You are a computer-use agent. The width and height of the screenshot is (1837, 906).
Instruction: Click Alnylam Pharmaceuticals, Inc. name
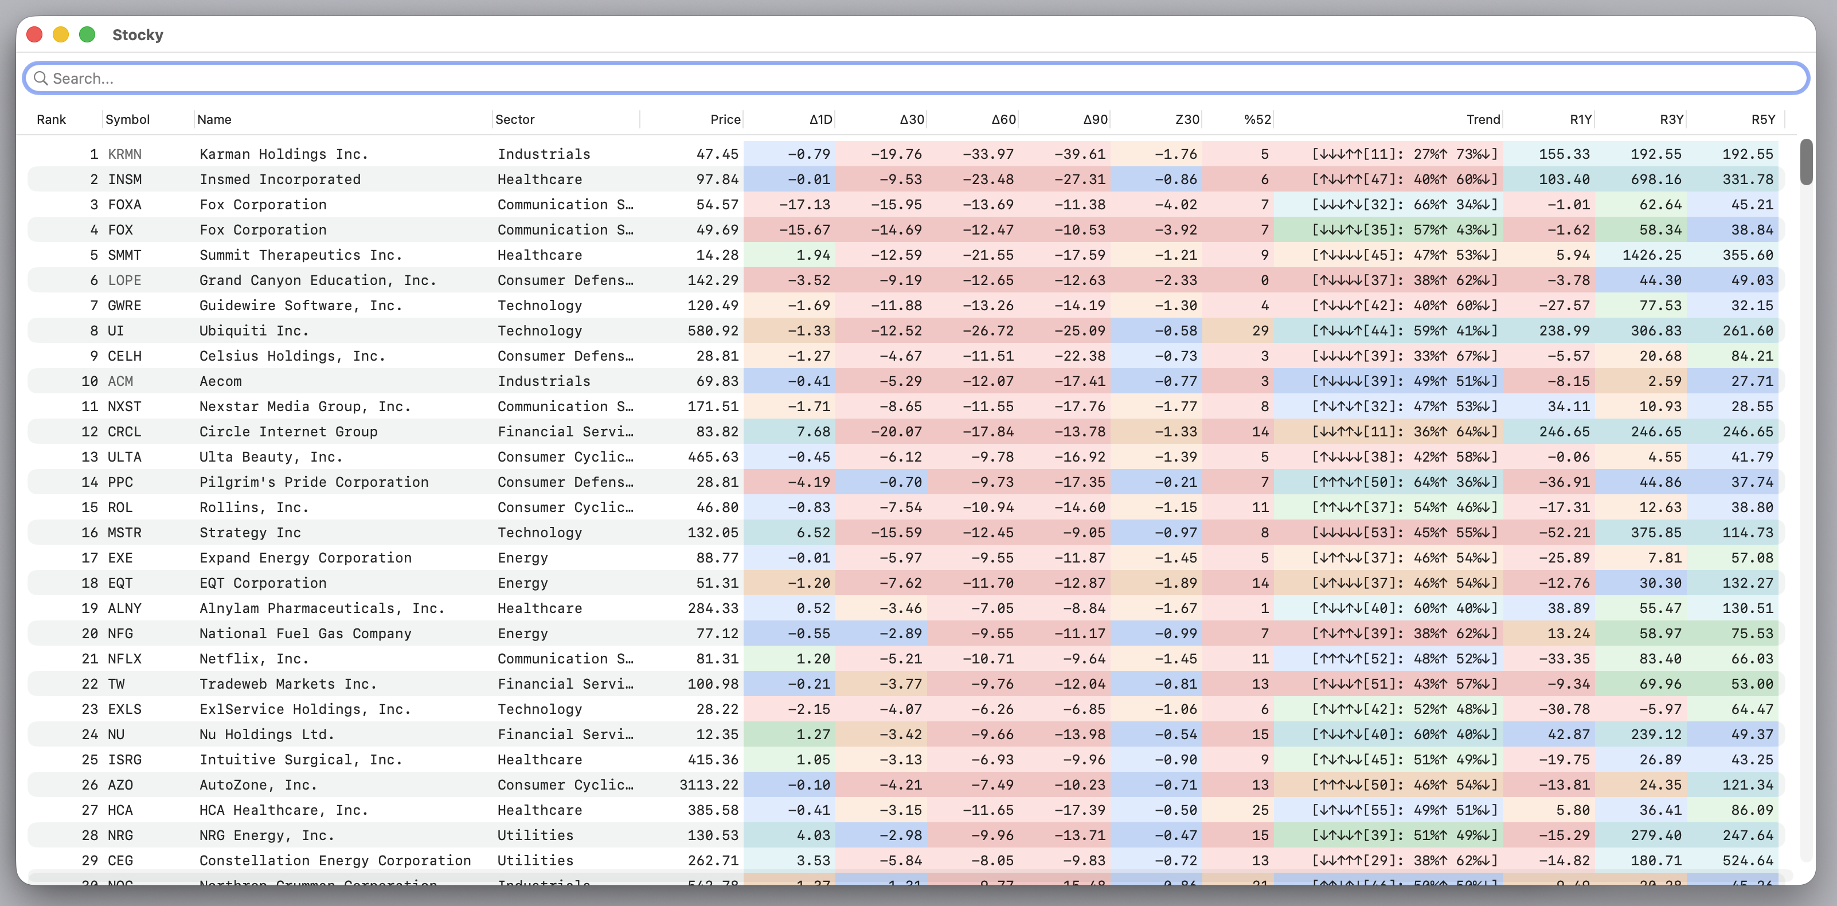point(322,608)
